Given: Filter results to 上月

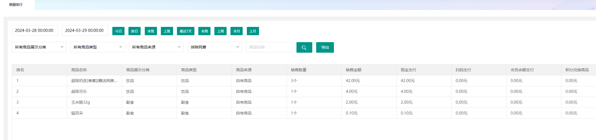Looking at the screenshot, I should coord(253,31).
